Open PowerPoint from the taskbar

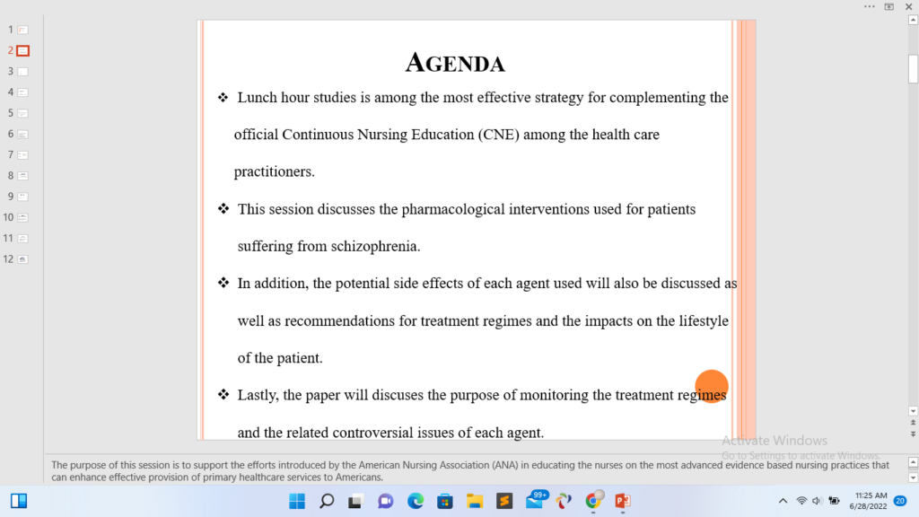point(623,501)
